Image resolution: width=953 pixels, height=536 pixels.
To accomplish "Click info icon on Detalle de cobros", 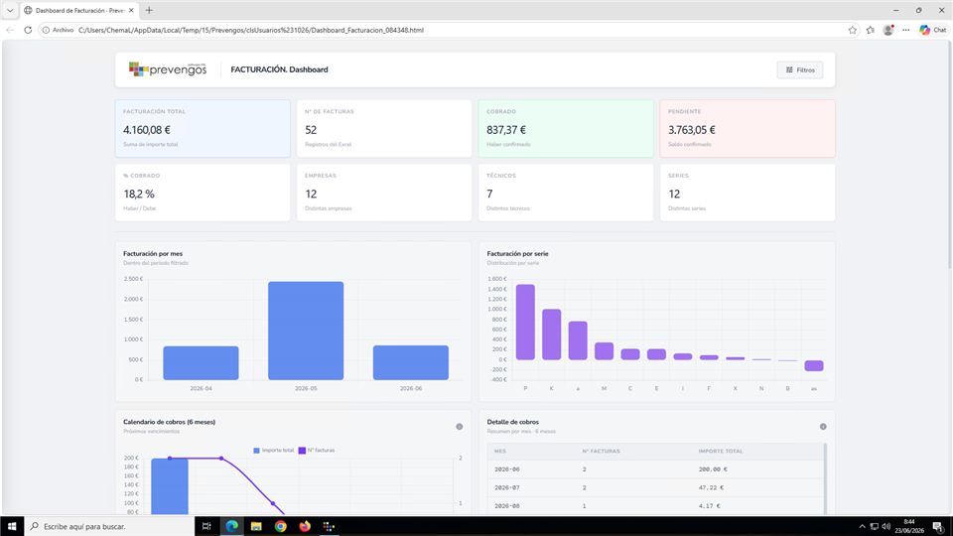I will click(x=823, y=427).
